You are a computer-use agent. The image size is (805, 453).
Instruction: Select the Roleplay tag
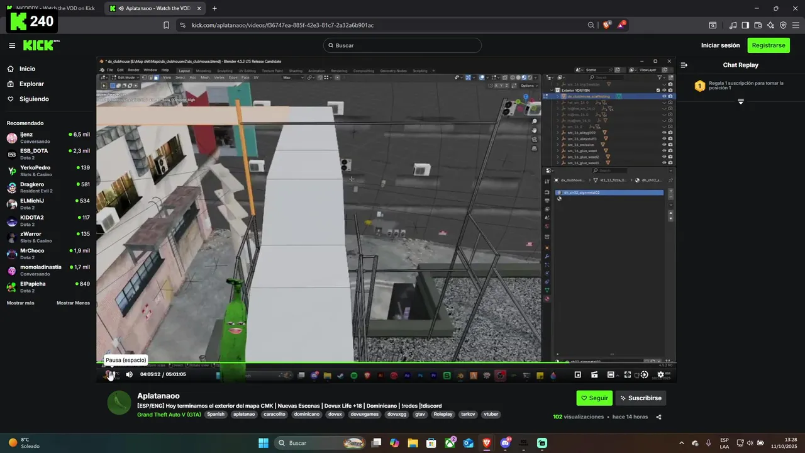coord(443,414)
